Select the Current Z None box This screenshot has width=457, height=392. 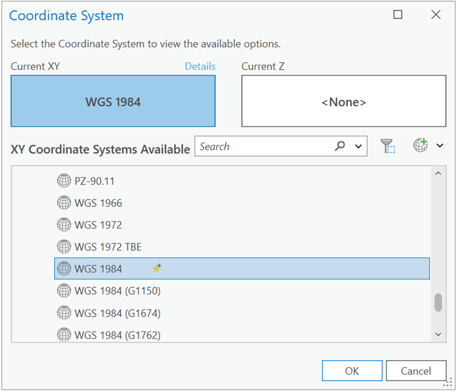[343, 101]
